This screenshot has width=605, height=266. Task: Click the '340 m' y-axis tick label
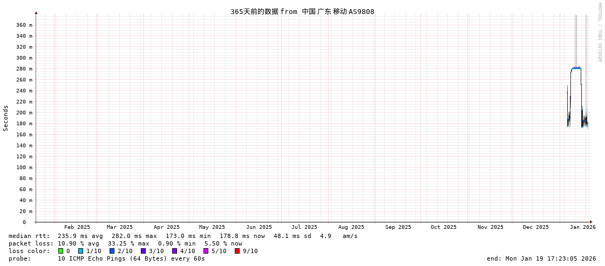click(24, 36)
